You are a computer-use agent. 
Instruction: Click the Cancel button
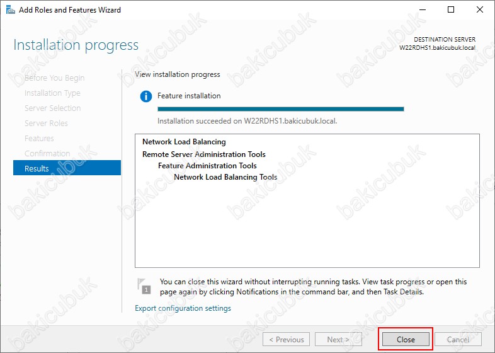click(x=458, y=339)
